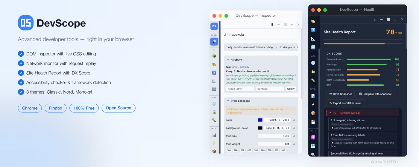The image size is (419, 167).
Task: Click the Console Errors score row
Action: 363,59
